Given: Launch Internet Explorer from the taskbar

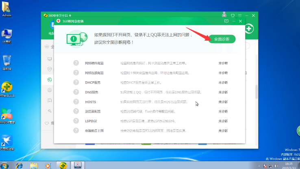Looking at the screenshot, I should tap(19, 165).
